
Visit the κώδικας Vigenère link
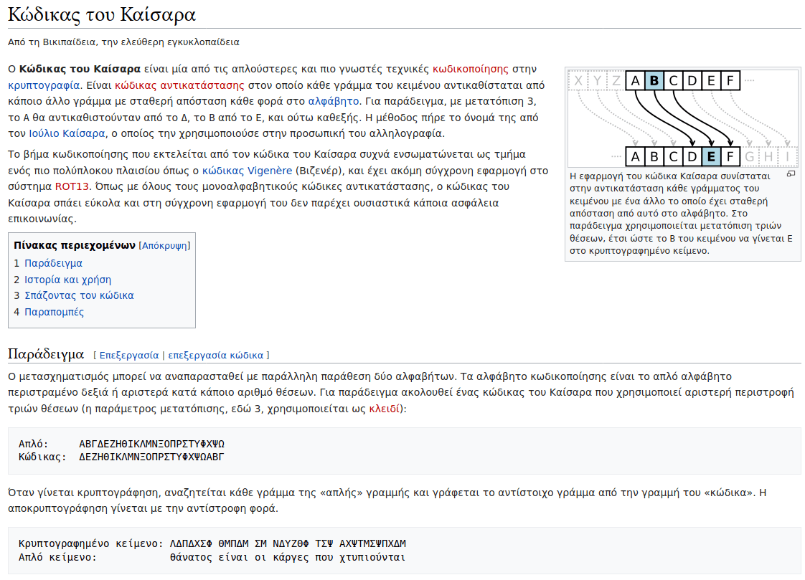(x=247, y=171)
